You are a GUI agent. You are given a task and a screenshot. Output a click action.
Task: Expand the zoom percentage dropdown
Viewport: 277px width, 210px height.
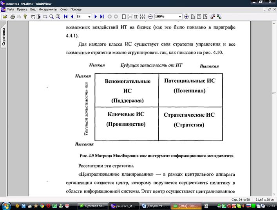click(180, 17)
